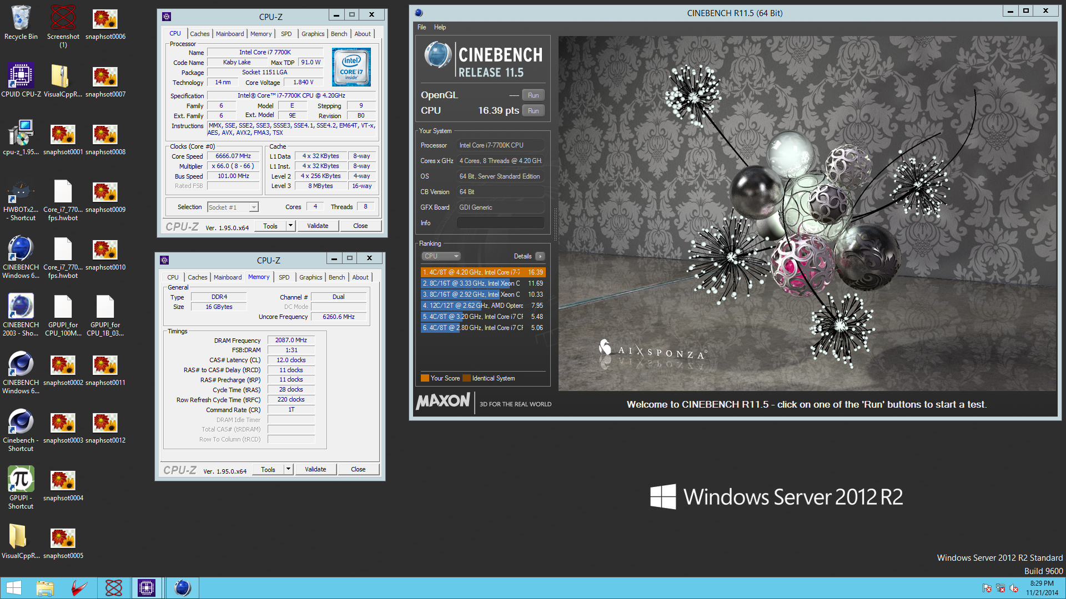Open the snapshot0009 desktop file
Image resolution: width=1066 pixels, height=599 pixels.
coord(105,196)
